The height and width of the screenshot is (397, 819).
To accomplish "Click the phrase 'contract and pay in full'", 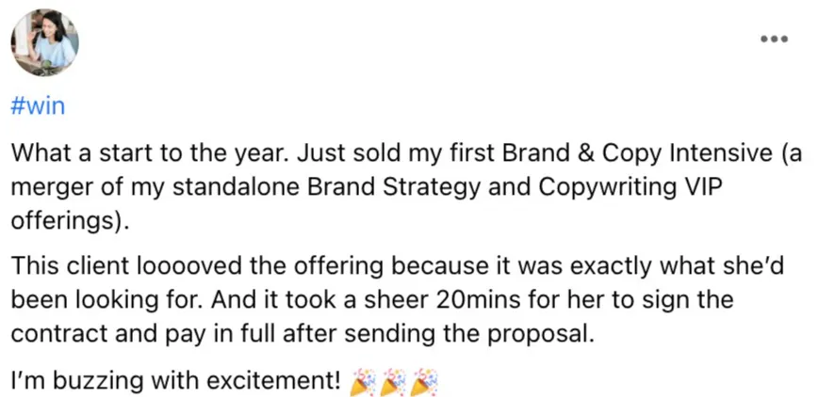I will pos(144,334).
